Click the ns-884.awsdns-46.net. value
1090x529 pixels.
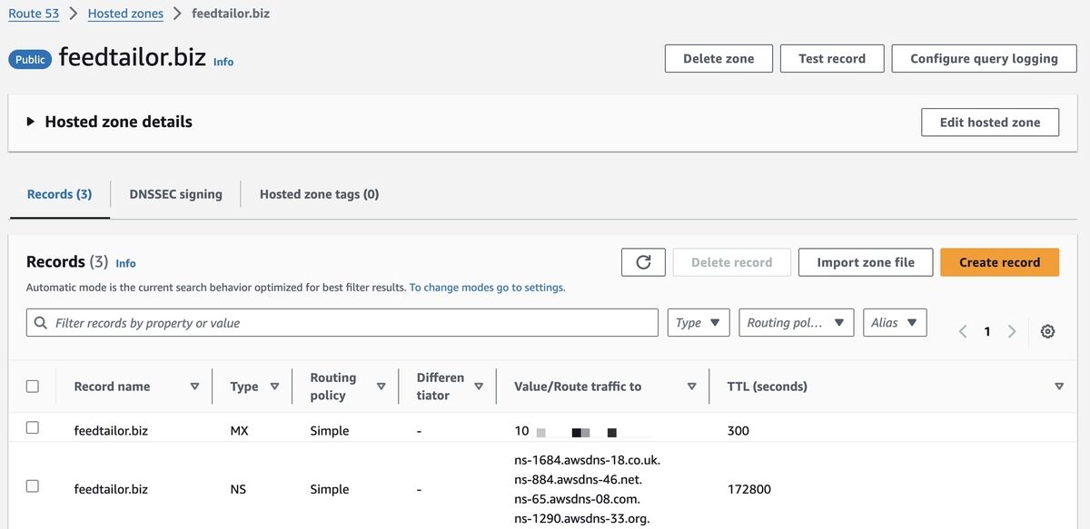tap(578, 479)
